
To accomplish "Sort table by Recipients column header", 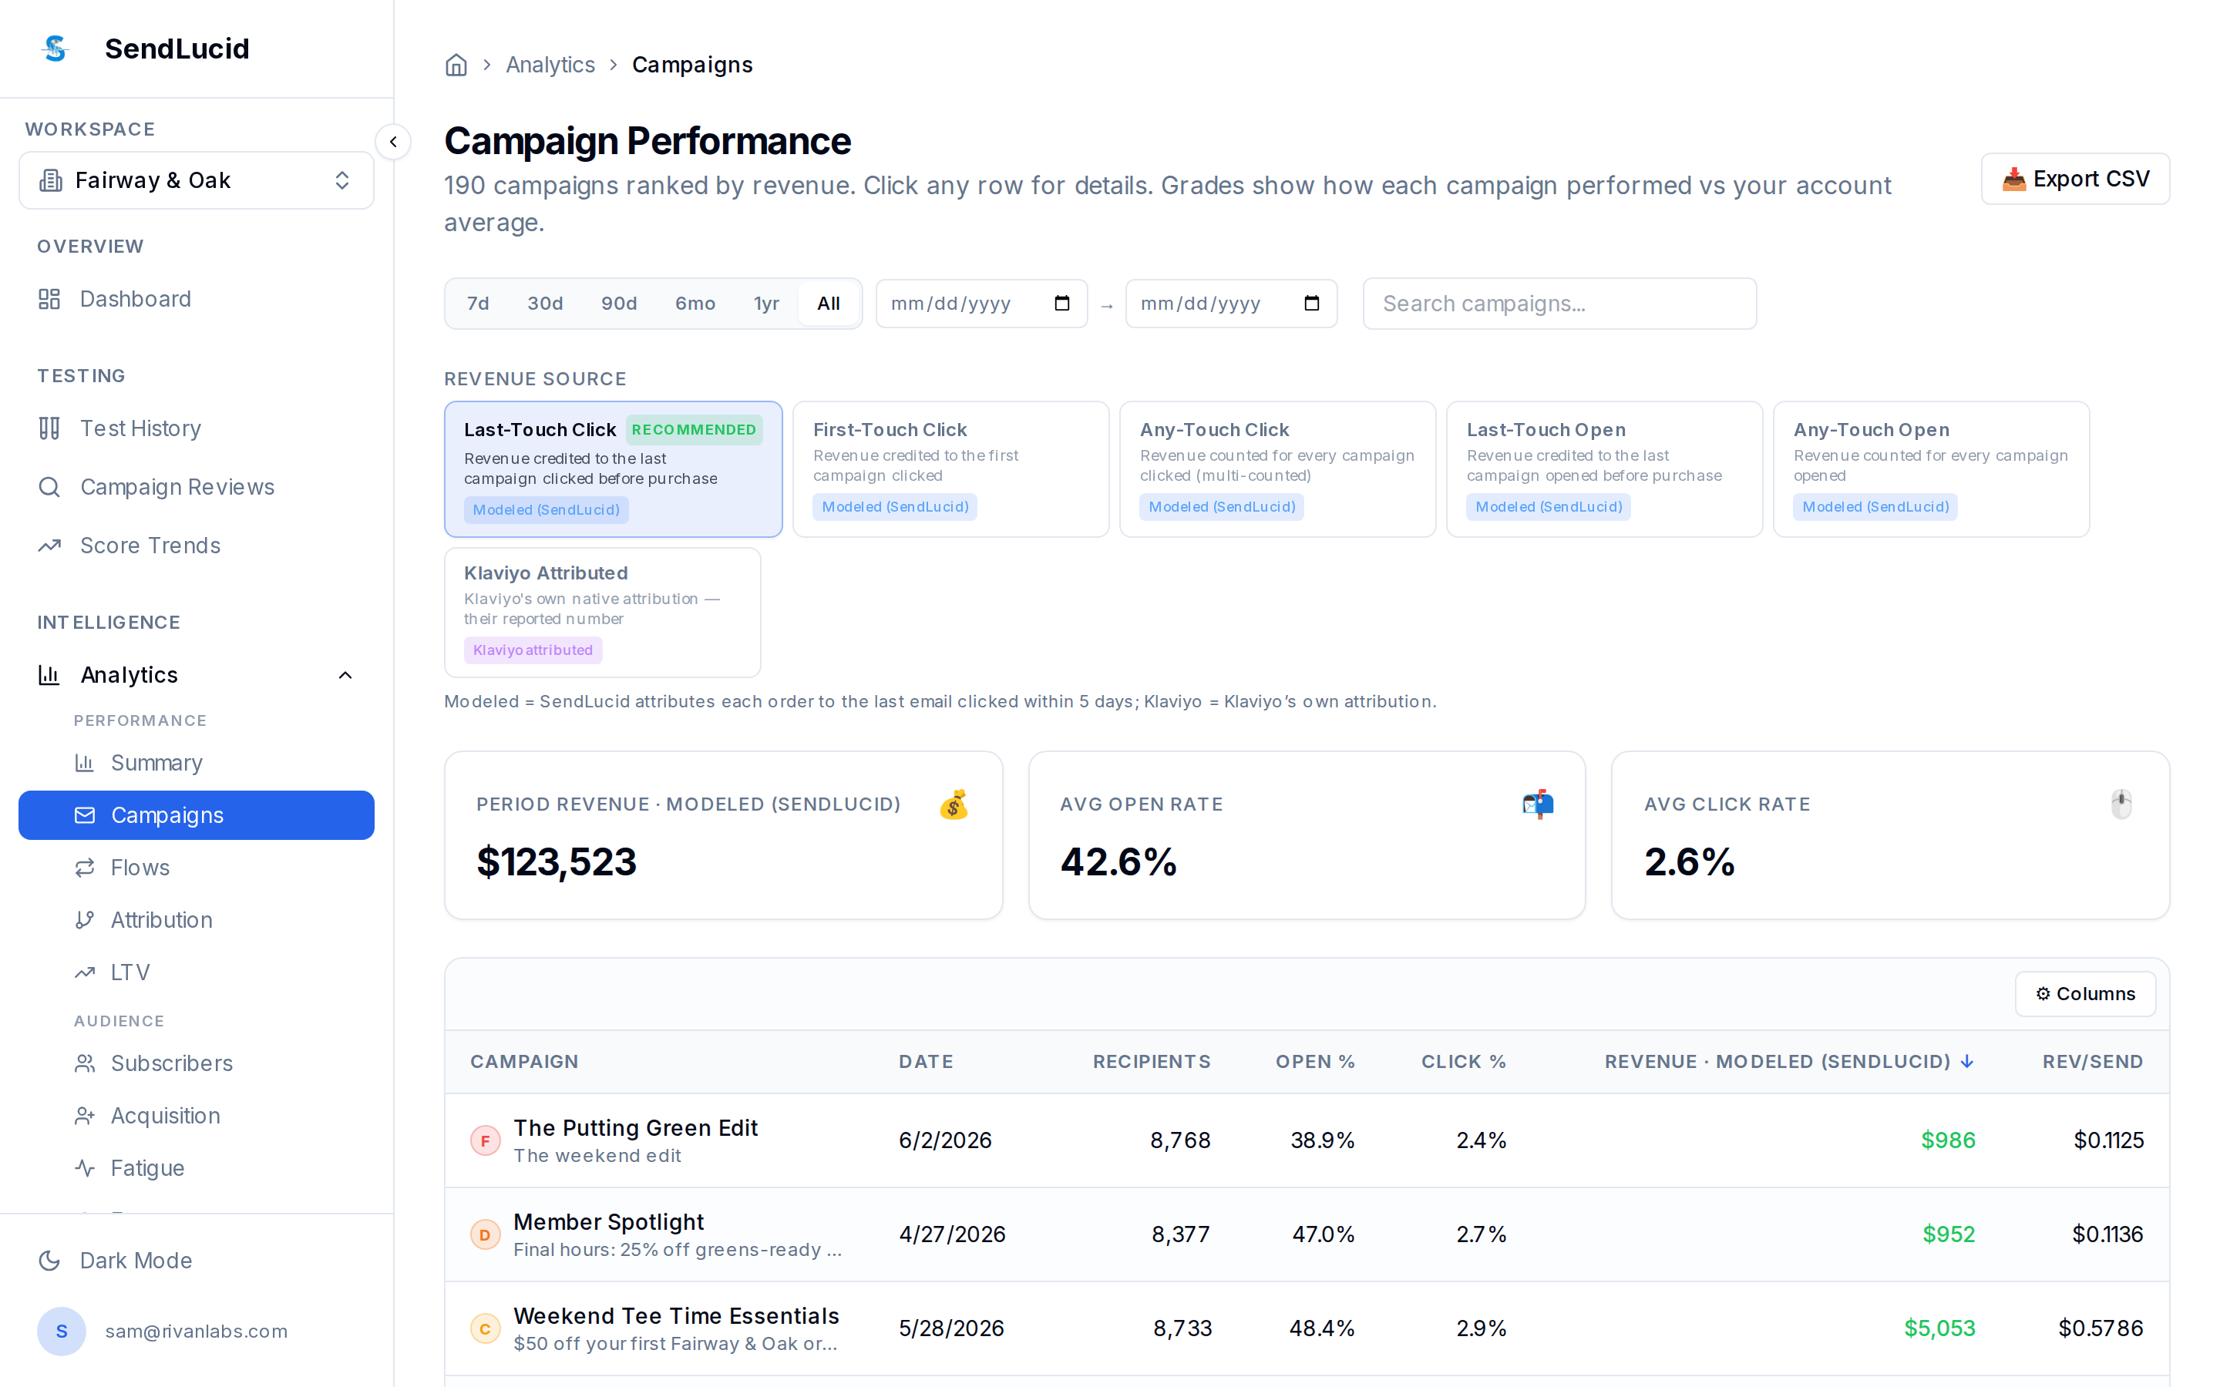I will click(x=1152, y=1061).
